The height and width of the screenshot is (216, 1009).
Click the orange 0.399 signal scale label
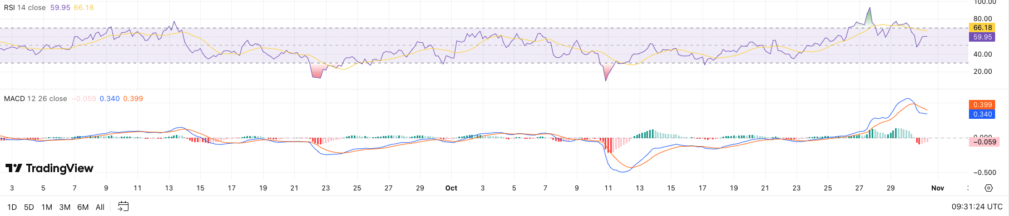982,105
